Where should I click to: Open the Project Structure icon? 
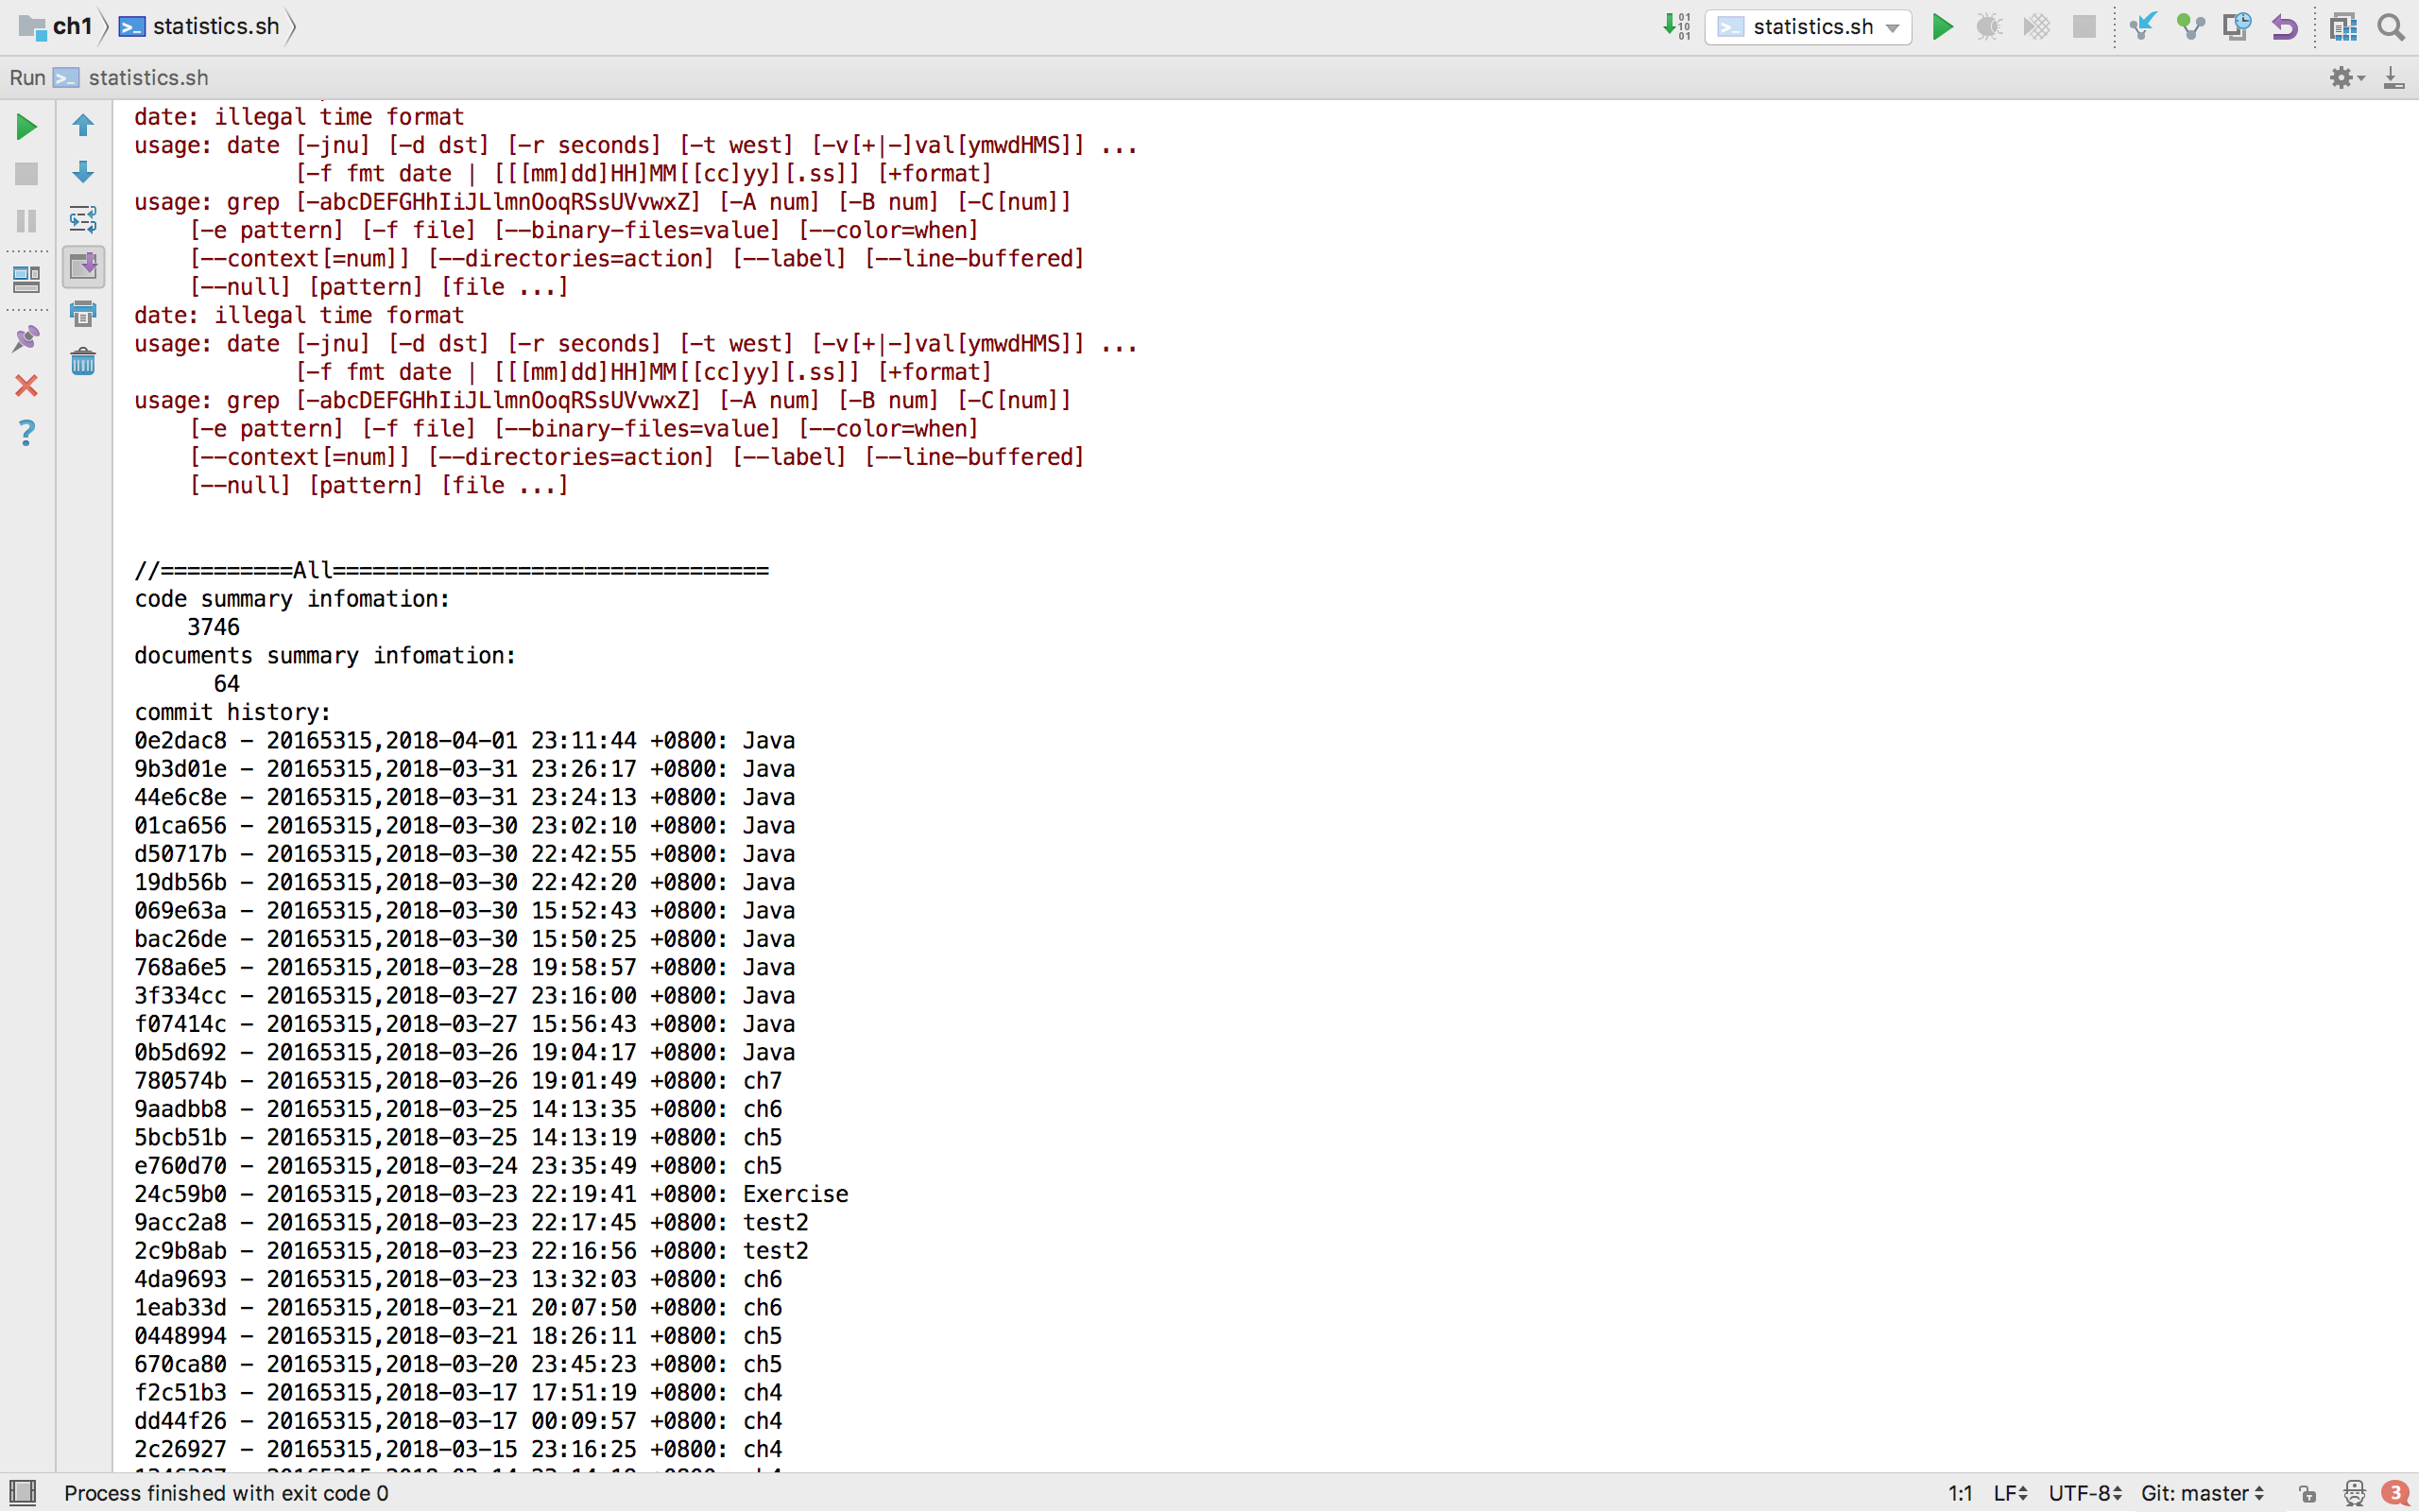pyautogui.click(x=2343, y=26)
